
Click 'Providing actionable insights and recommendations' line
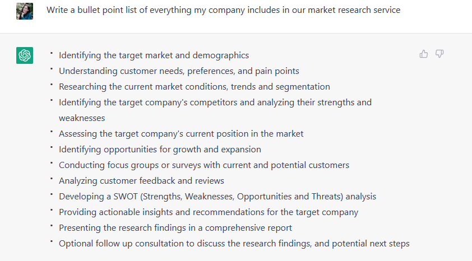(x=209, y=212)
